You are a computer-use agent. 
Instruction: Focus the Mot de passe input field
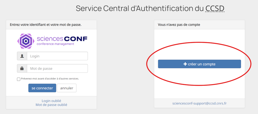click(x=57, y=69)
